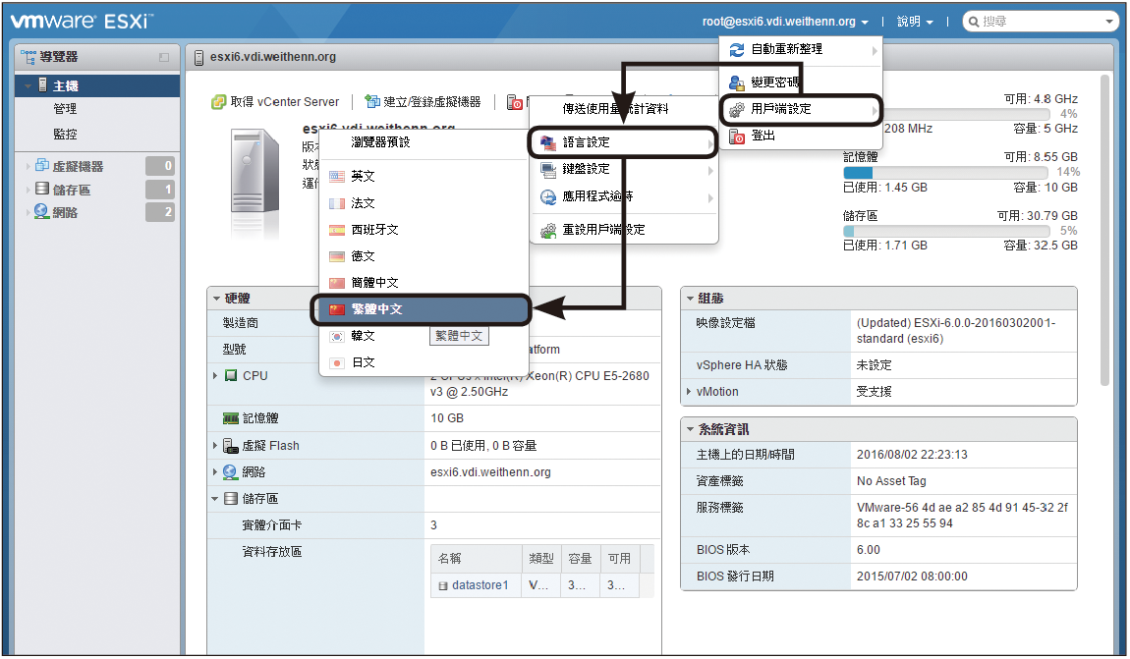Select 主機 in the navigator tree
Viewport: 1130px width, 659px height.
coord(97,85)
